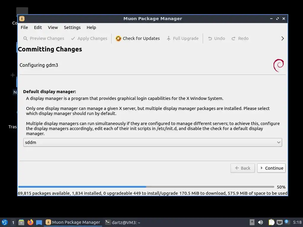Click the Continue button

271,168
